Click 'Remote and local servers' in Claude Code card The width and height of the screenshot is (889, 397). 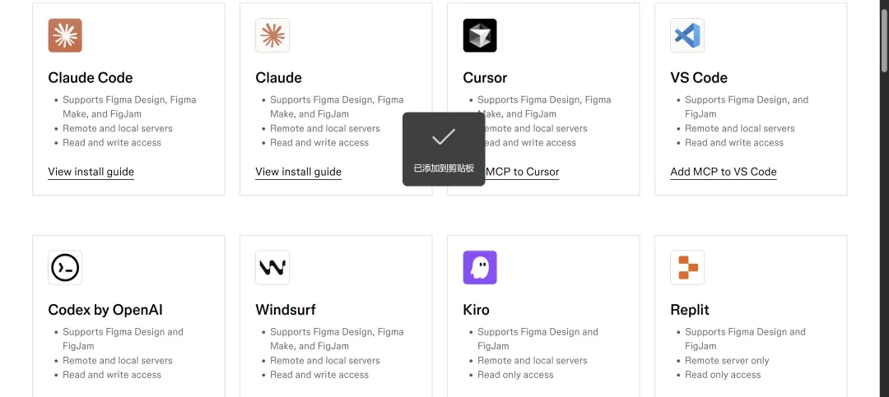118,128
